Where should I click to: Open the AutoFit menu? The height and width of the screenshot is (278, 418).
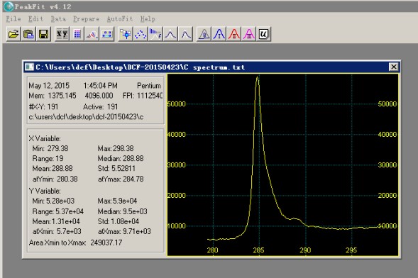tap(120, 19)
